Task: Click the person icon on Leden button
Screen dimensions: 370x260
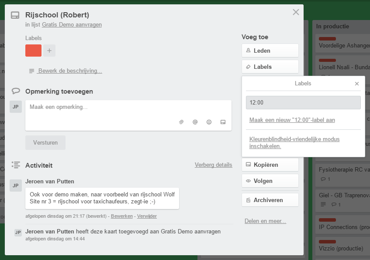Action: point(248,51)
